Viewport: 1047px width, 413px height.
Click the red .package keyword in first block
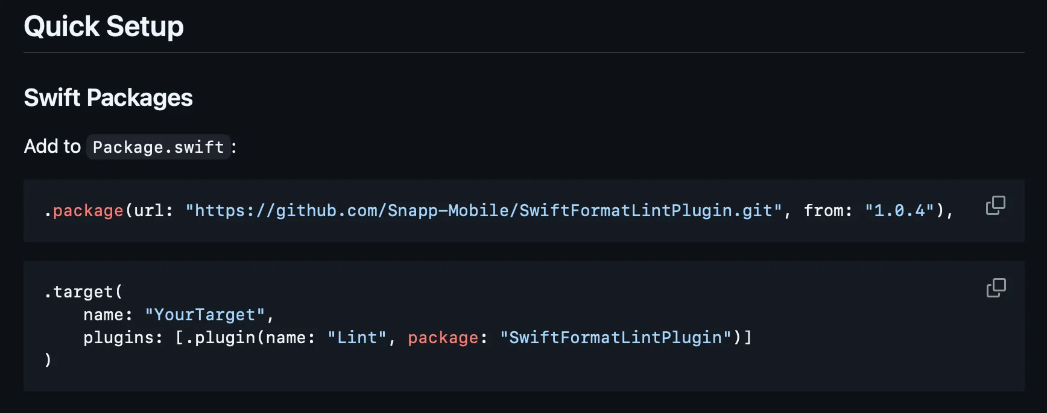87,211
